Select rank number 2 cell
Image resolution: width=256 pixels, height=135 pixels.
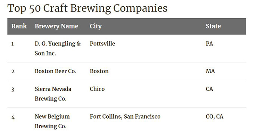(13, 71)
